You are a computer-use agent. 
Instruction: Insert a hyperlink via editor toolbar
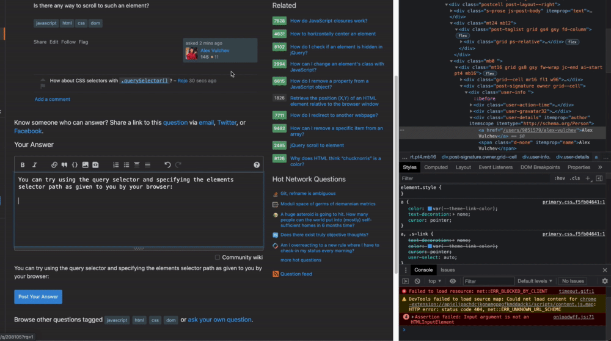pyautogui.click(x=54, y=165)
